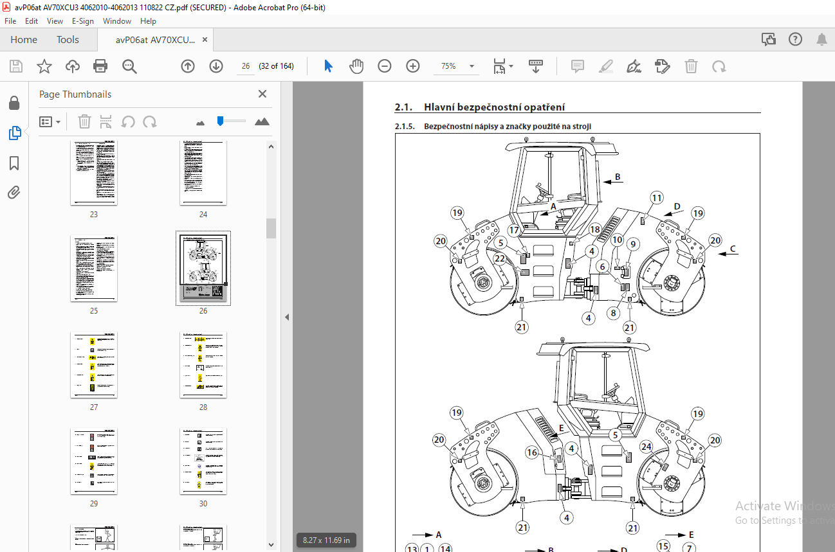This screenshot has height=552, width=835.
Task: Click the Save file icon
Action: [16, 66]
